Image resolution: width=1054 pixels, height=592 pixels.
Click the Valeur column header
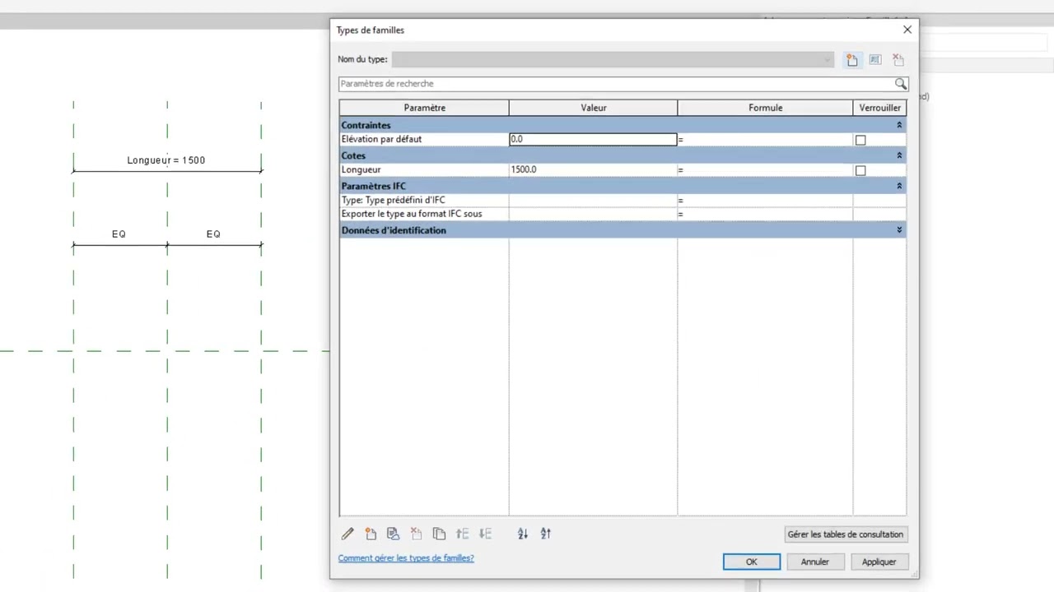[593, 108]
